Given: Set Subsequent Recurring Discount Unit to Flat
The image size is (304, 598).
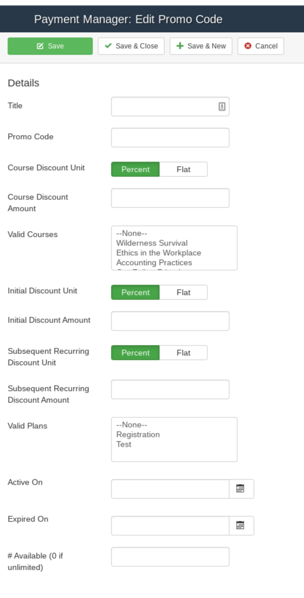Looking at the screenshot, I should (x=183, y=352).
